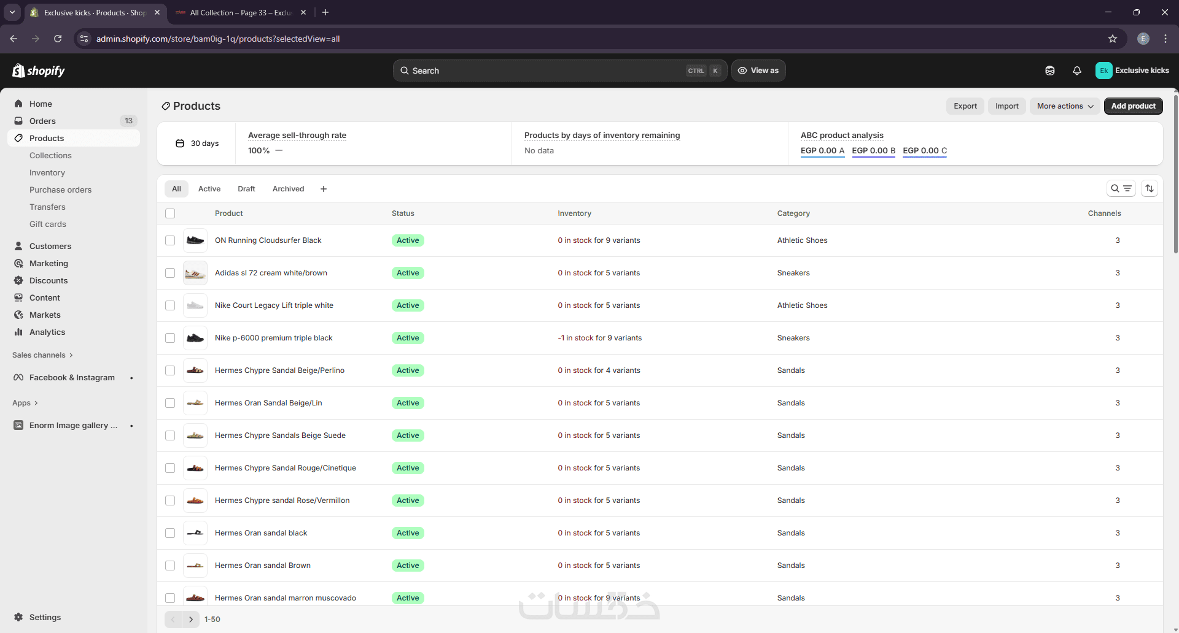Click the Add product button
This screenshot has height=633, width=1179.
(x=1133, y=106)
